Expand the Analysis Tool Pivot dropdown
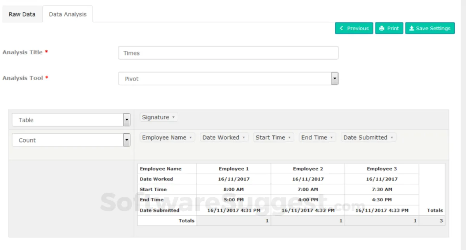 (x=335, y=79)
